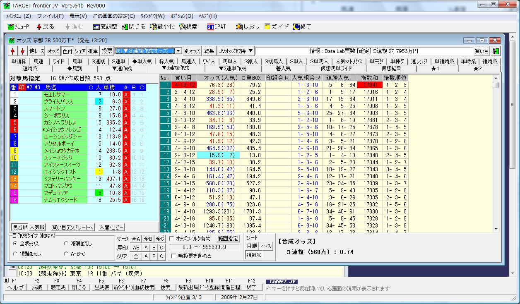Click the JVオッズ取得 button
The height and width of the screenshot is (304, 520).
pyautogui.click(x=232, y=51)
